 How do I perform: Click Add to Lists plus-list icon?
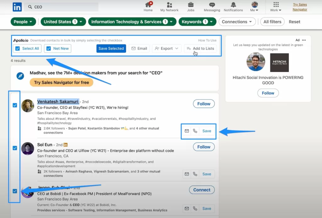(189, 48)
